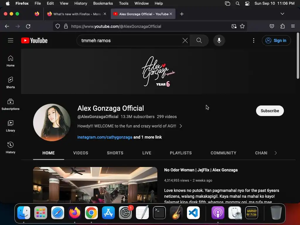The image size is (300, 225).
Task: Switch to the PLAYLISTS tab
Action: [x=180, y=153]
